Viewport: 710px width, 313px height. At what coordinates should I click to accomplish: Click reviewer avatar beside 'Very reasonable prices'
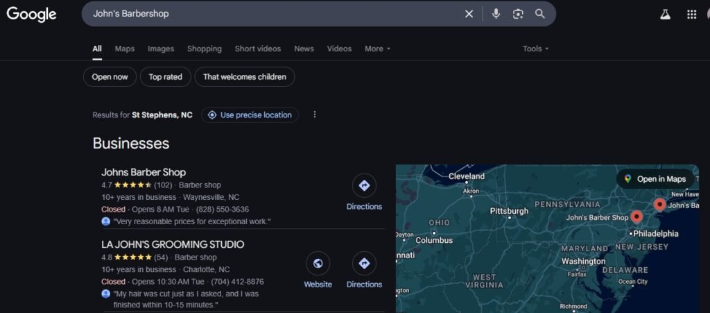(x=105, y=221)
